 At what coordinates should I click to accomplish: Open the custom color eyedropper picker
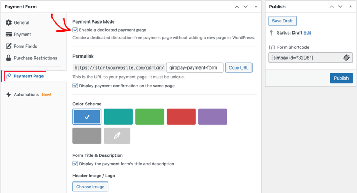pyautogui.click(x=117, y=135)
